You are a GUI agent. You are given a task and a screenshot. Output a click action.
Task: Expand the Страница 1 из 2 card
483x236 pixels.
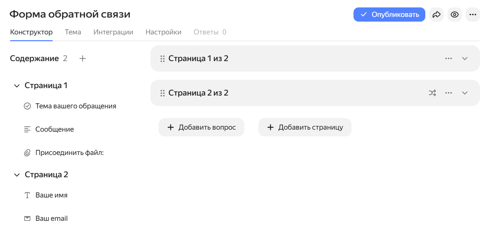pos(465,58)
